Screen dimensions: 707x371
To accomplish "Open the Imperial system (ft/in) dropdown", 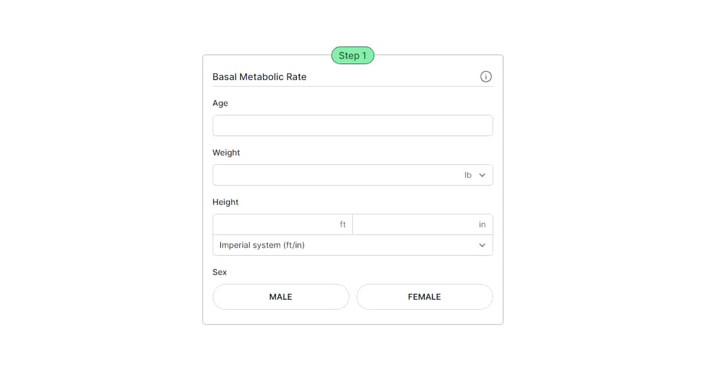I will tap(352, 245).
